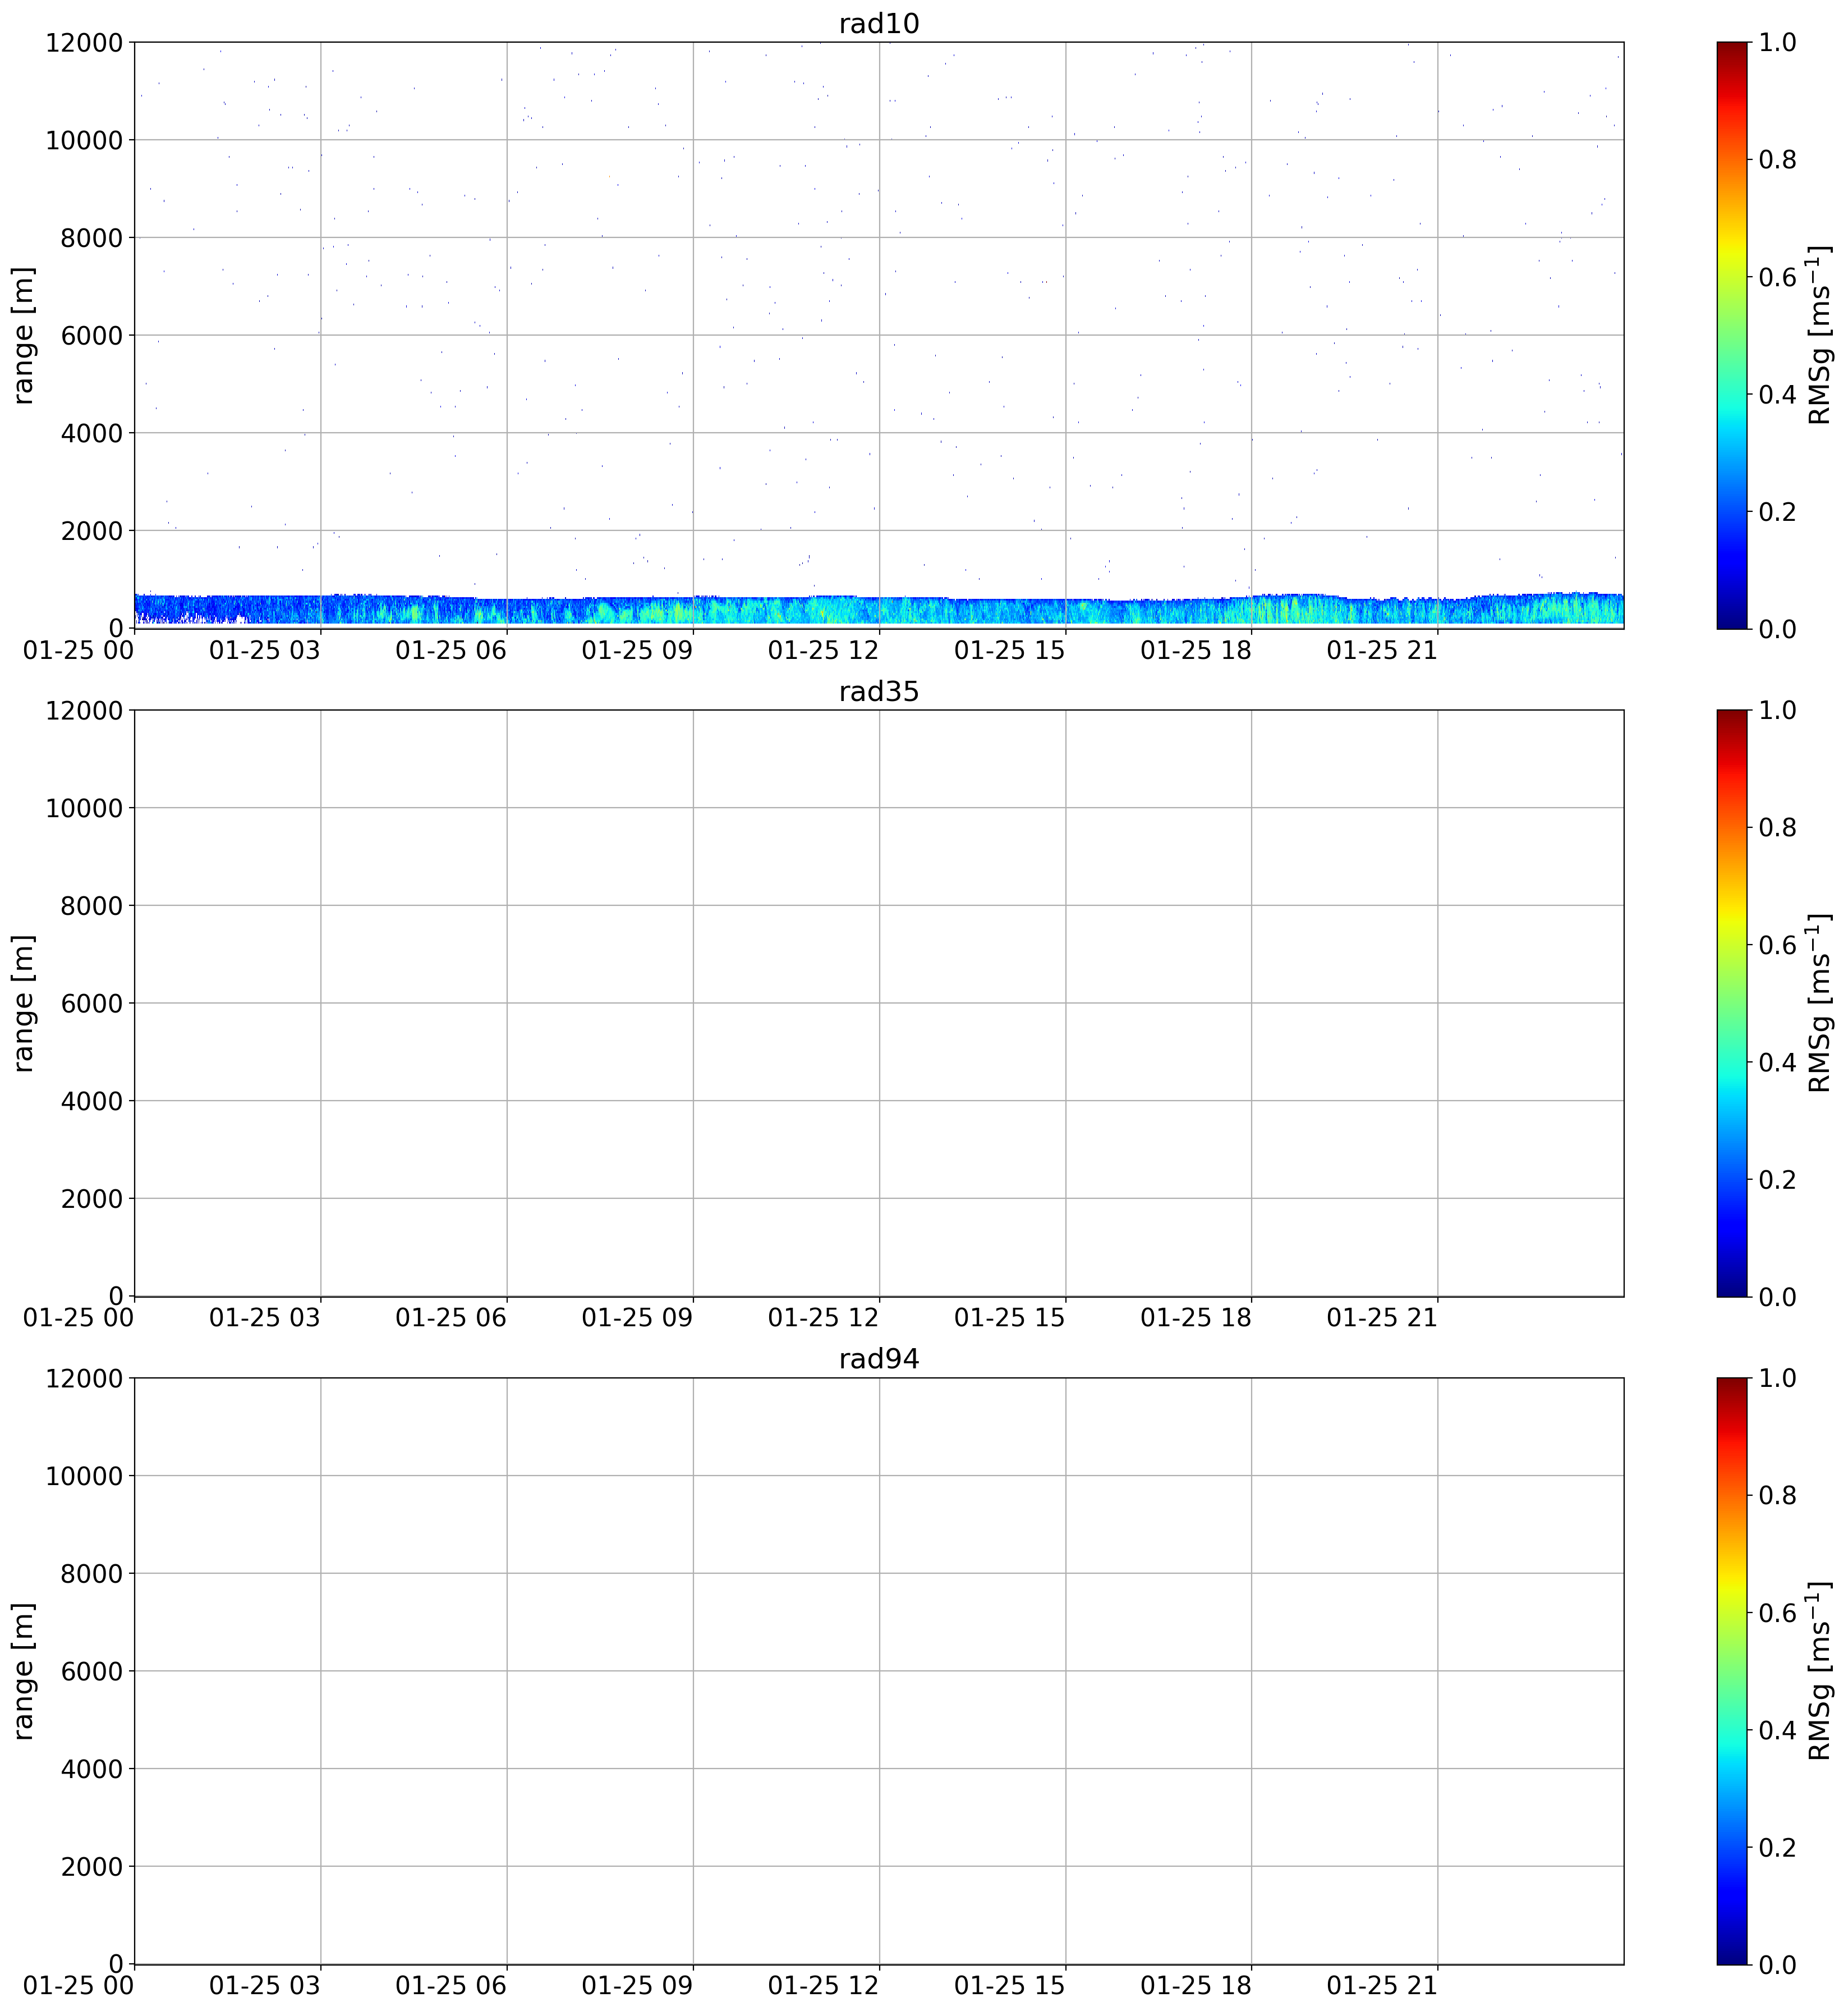This screenshot has height=2011, width=1848.
Task: Click '01-25 03' under the rad10 plot
Action: [x=265, y=651]
